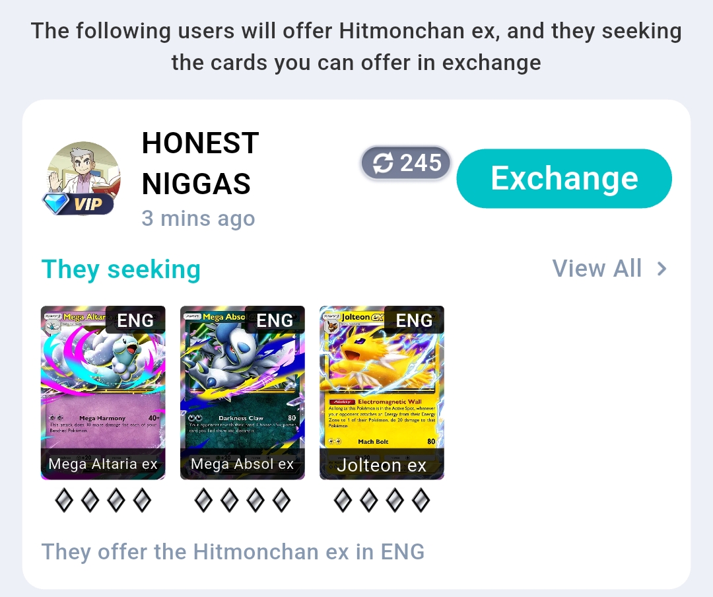
Task: Tap the 'They seeking' section heading
Action: (x=121, y=269)
